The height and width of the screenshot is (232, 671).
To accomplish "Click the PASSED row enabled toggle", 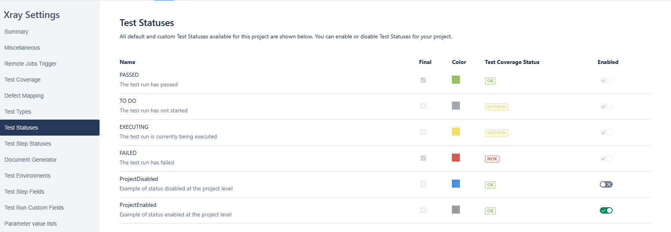I will click(x=606, y=80).
